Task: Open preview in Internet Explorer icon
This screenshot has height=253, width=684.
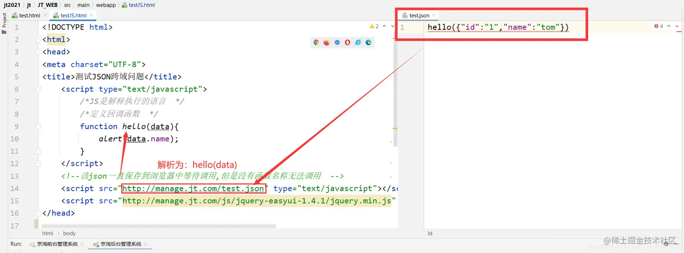Action: click(x=358, y=42)
